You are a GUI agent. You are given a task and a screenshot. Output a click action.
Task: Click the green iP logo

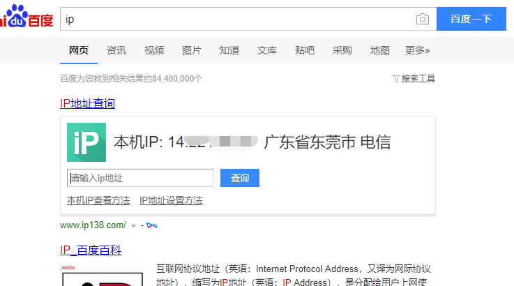click(x=86, y=142)
